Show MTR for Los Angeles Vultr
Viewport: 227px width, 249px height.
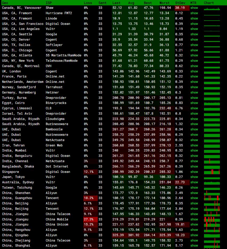pos(194,29)
